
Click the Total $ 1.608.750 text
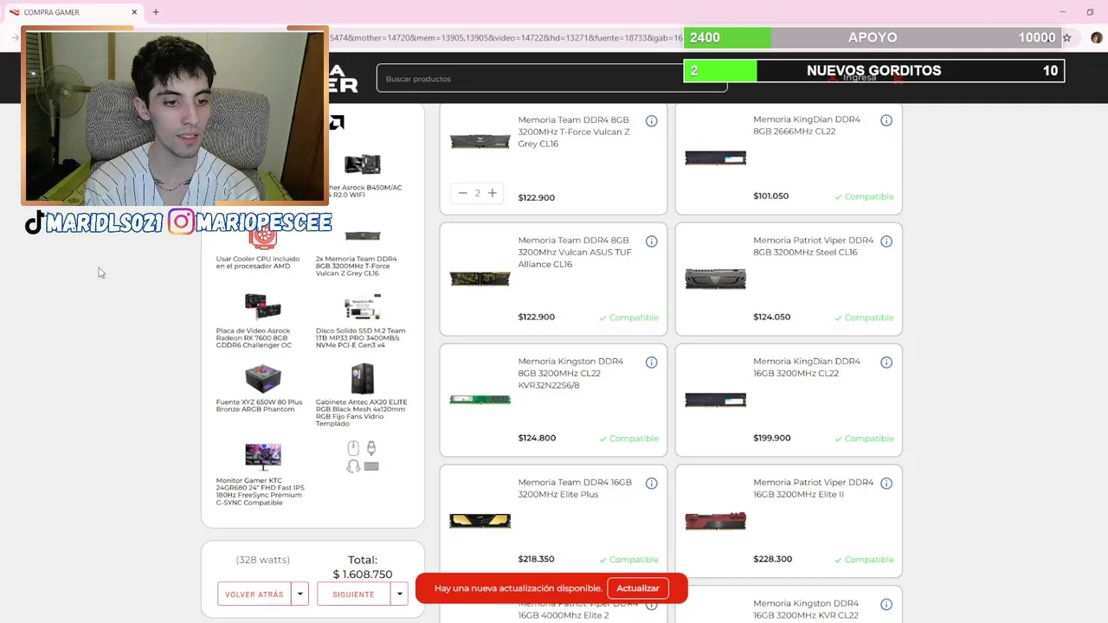pos(363,567)
